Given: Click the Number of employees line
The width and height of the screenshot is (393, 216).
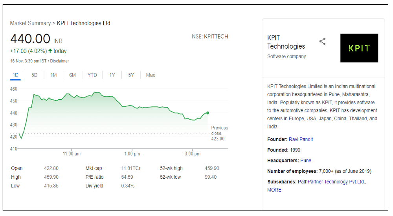Looking at the screenshot, I should (319, 171).
